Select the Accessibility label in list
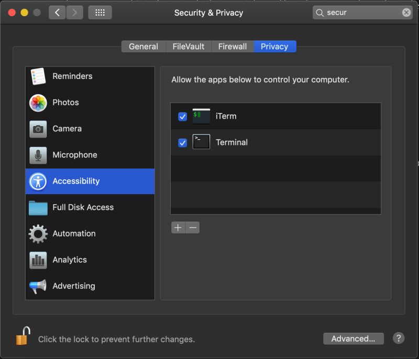419x359 pixels. pos(76,181)
